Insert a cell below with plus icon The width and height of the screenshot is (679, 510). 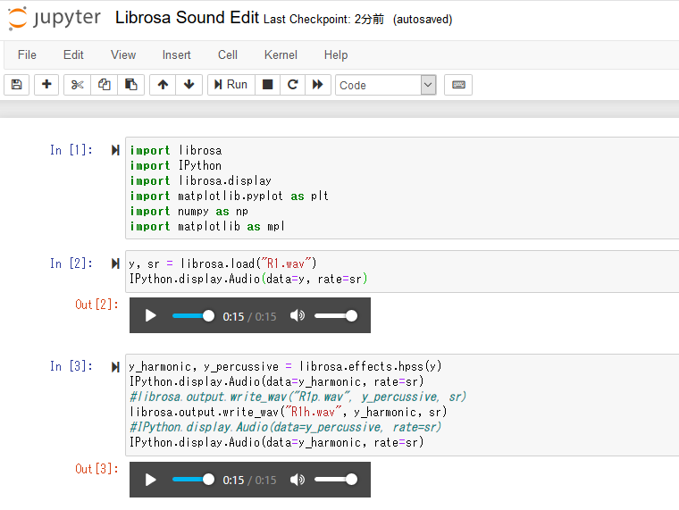tap(46, 85)
